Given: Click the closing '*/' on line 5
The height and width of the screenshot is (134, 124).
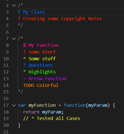Looking at the screenshot, I should (20, 25).
